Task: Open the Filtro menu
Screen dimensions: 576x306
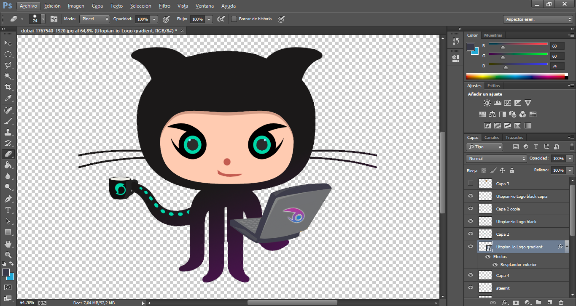Action: click(165, 6)
